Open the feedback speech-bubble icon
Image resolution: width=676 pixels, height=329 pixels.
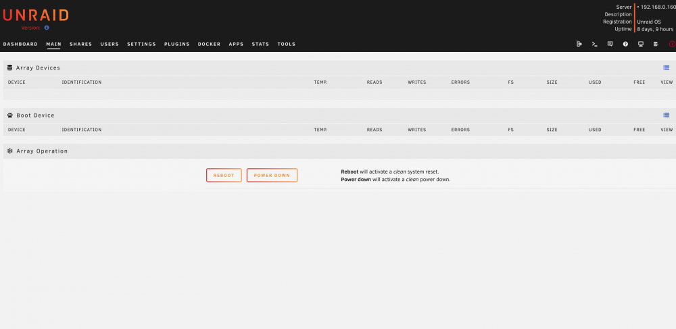click(x=610, y=44)
